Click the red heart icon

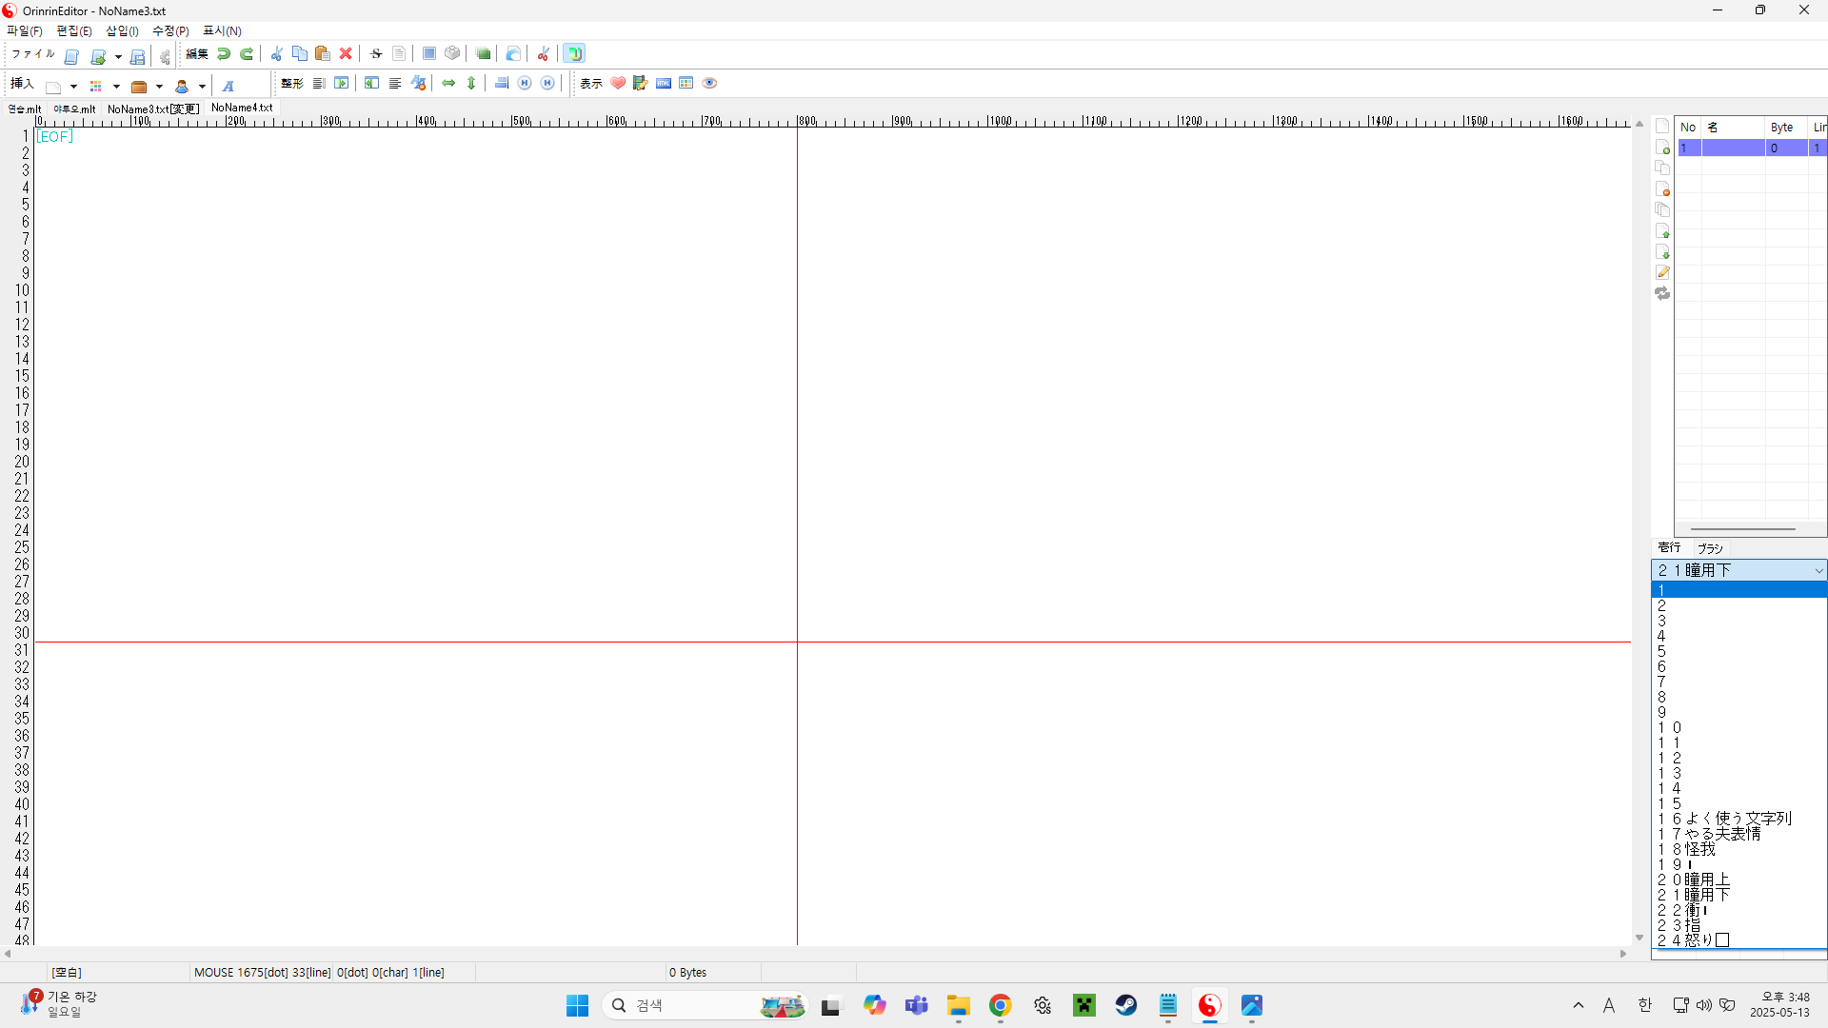coord(618,84)
